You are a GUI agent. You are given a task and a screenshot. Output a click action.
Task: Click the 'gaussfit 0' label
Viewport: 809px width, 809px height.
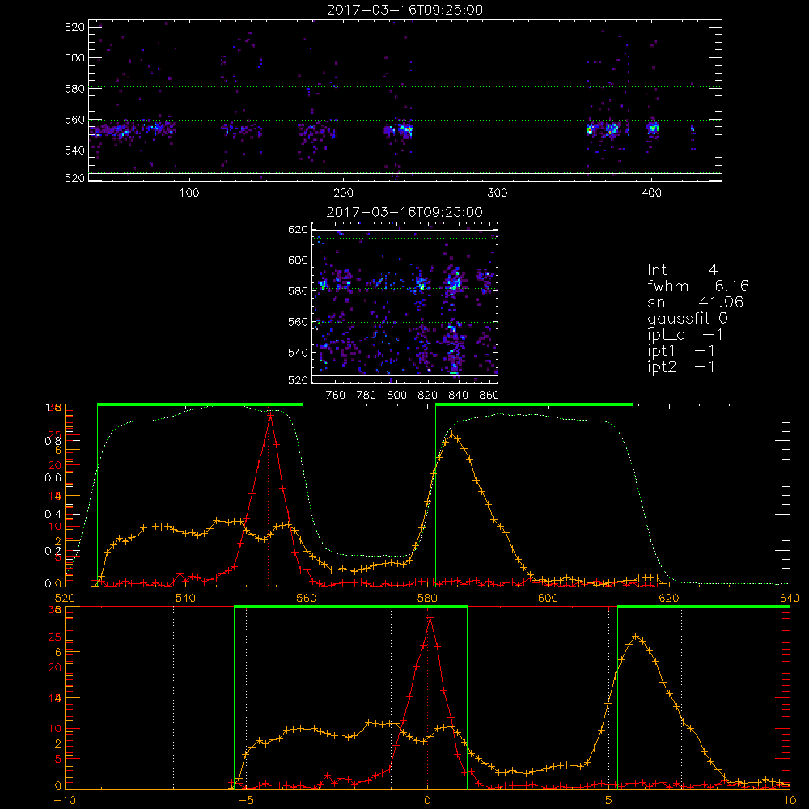(687, 318)
